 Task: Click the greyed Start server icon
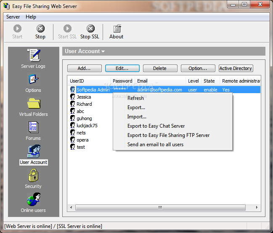[x=17, y=28]
